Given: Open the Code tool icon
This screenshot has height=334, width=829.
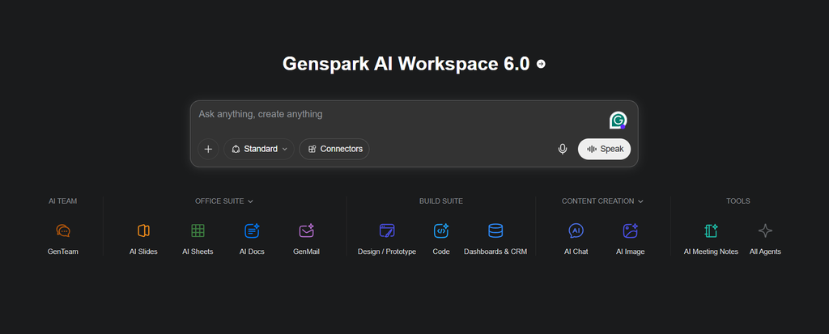Looking at the screenshot, I should (x=441, y=231).
